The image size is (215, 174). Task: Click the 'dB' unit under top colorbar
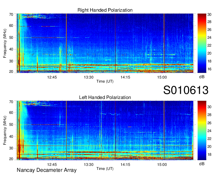tap(202, 77)
